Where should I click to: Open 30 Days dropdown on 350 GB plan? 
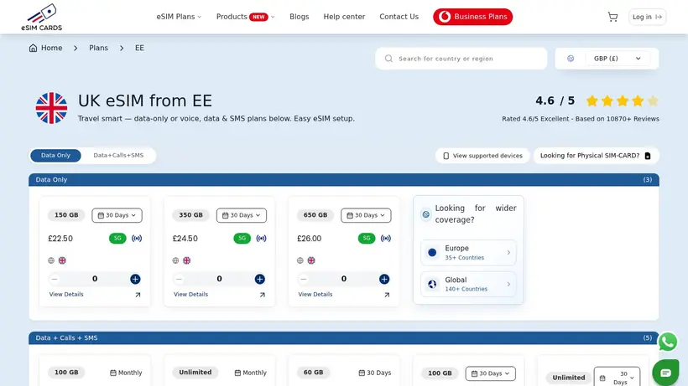click(x=242, y=215)
